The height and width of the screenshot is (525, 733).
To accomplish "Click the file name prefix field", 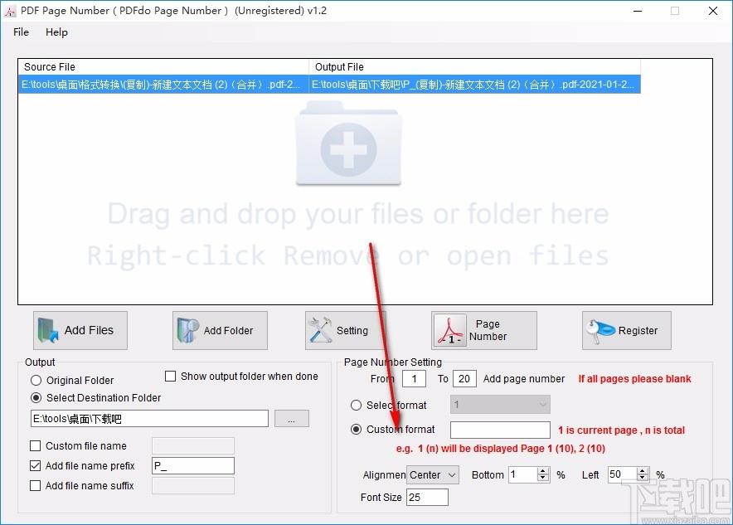I will (x=193, y=465).
